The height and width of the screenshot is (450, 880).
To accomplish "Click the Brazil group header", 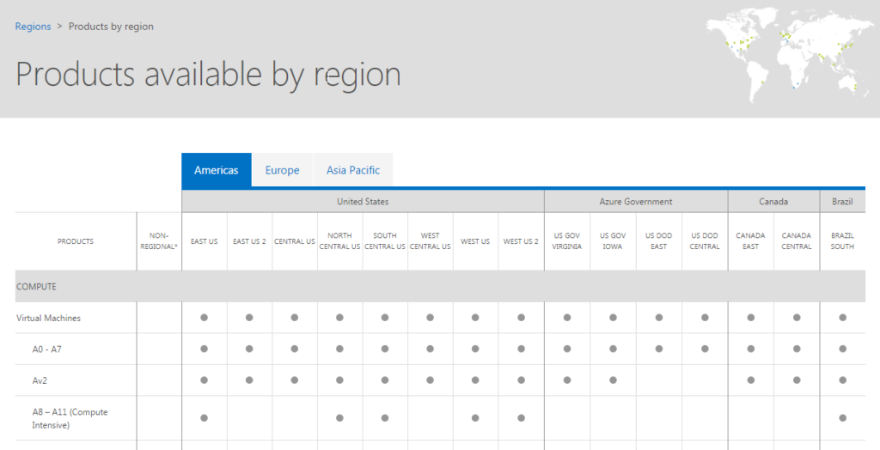I will pos(842,202).
